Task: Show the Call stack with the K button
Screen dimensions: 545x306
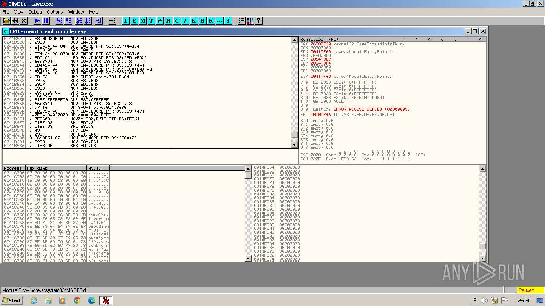Action: click(x=194, y=20)
